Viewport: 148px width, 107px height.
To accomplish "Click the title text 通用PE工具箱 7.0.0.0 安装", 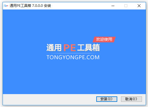I will click(x=30, y=6).
